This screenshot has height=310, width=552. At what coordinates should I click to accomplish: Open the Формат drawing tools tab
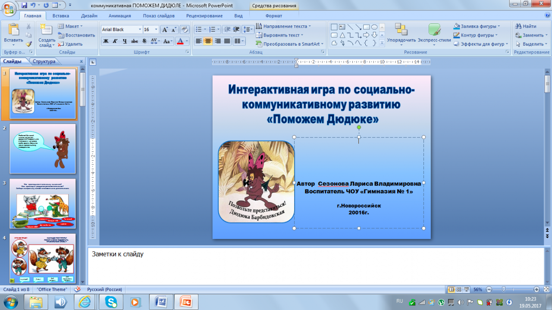click(274, 15)
